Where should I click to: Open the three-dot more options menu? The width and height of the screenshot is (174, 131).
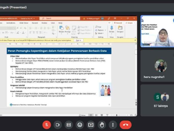click(x=113, y=125)
